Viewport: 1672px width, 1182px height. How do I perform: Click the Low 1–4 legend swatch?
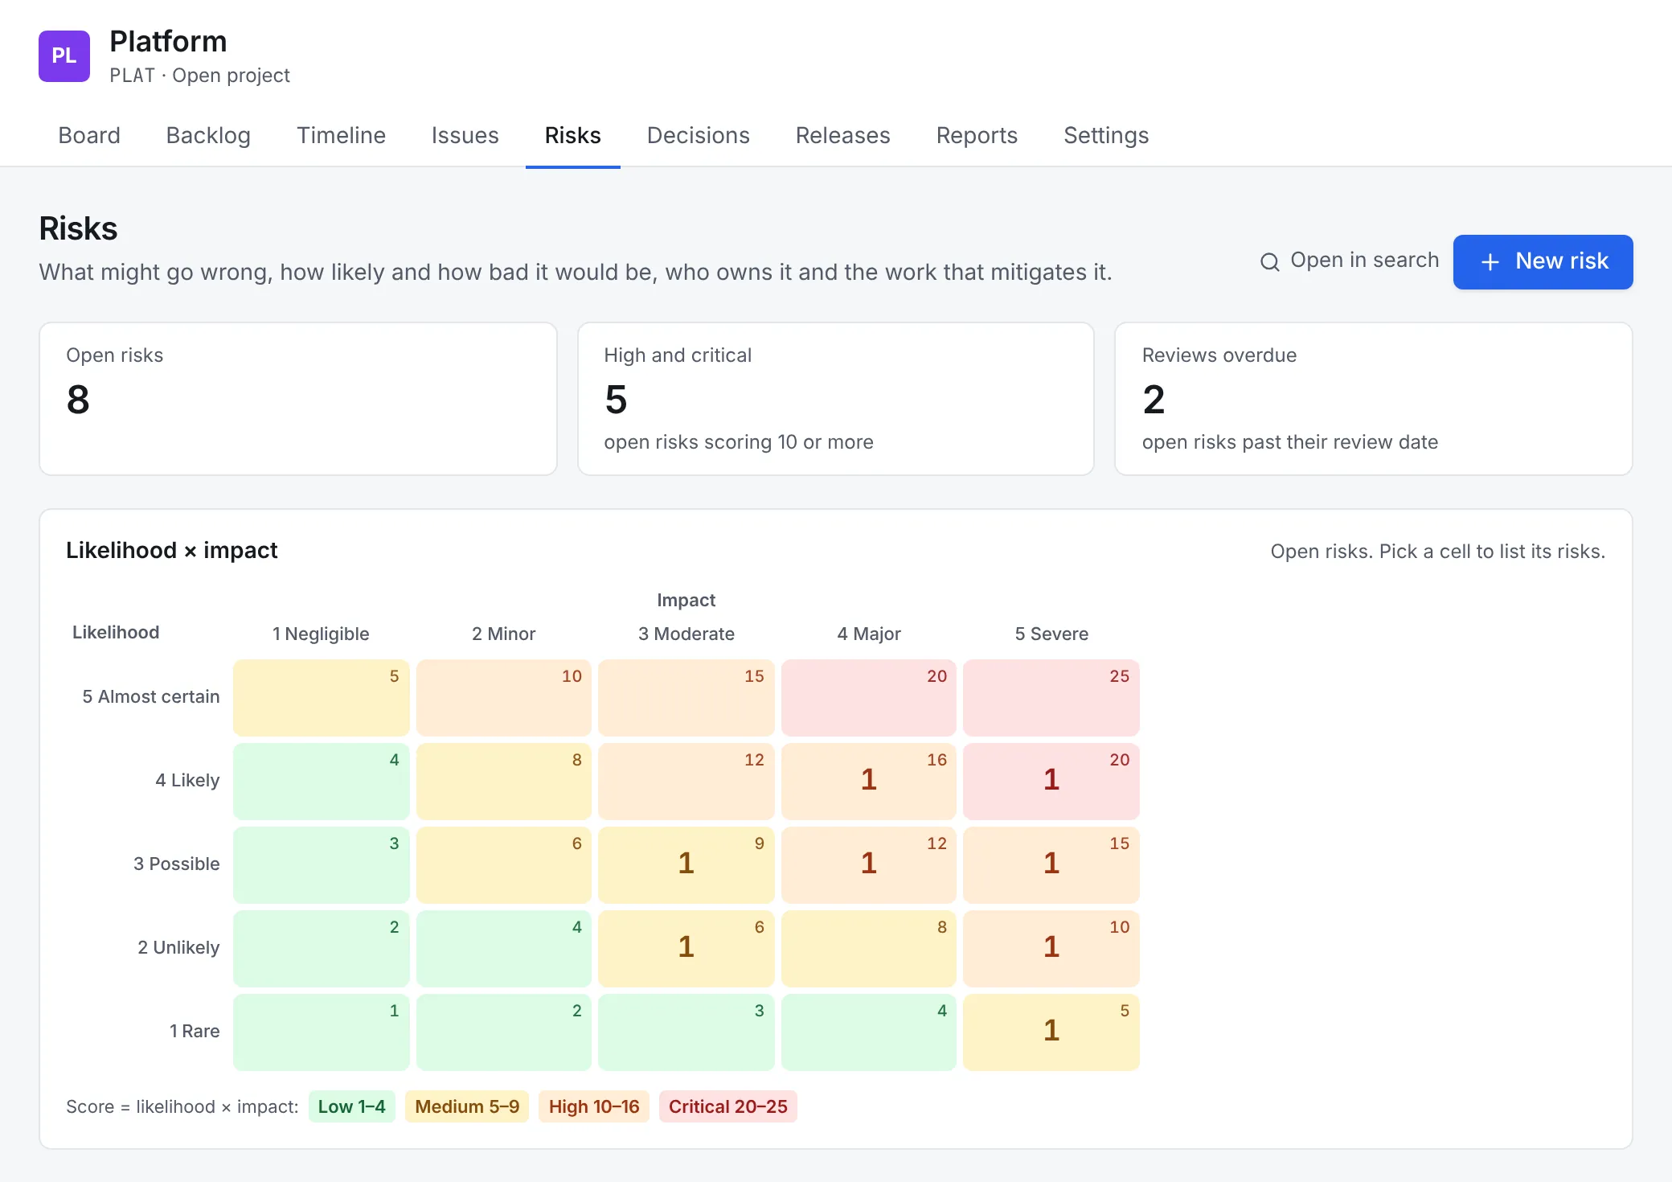point(351,1106)
